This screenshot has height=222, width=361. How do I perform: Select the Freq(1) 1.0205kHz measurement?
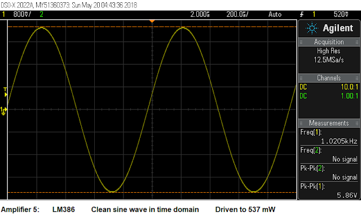[329, 137]
